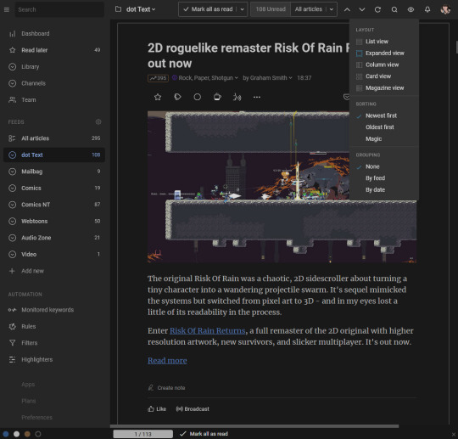Select the All articles filter toggle
This screenshot has height=439, width=458.
pyautogui.click(x=308, y=9)
